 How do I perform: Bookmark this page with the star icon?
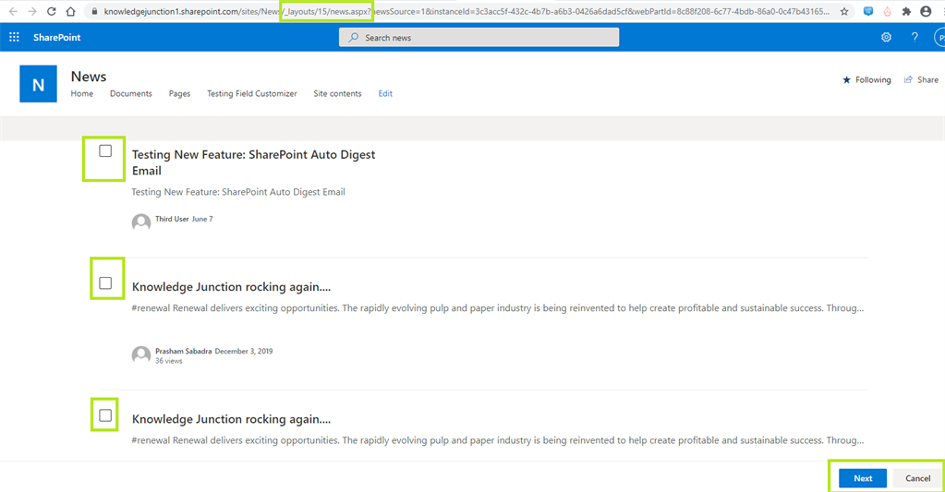click(844, 11)
